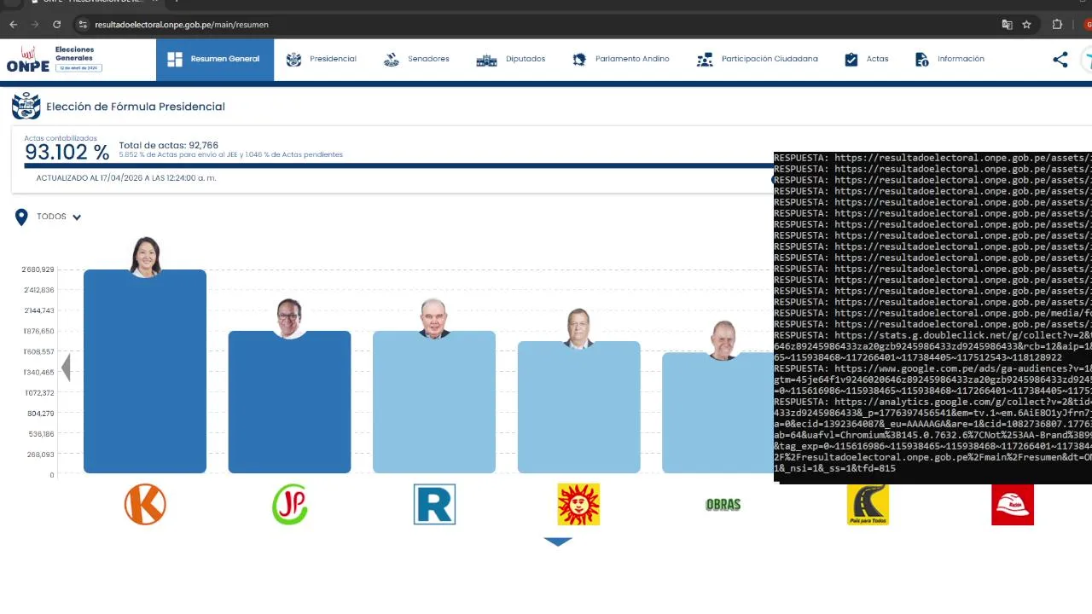The image size is (1092, 614).
Task: Click the 'ACTUALIZADO AL 17/04/2026' timestamp
Action: (126, 178)
